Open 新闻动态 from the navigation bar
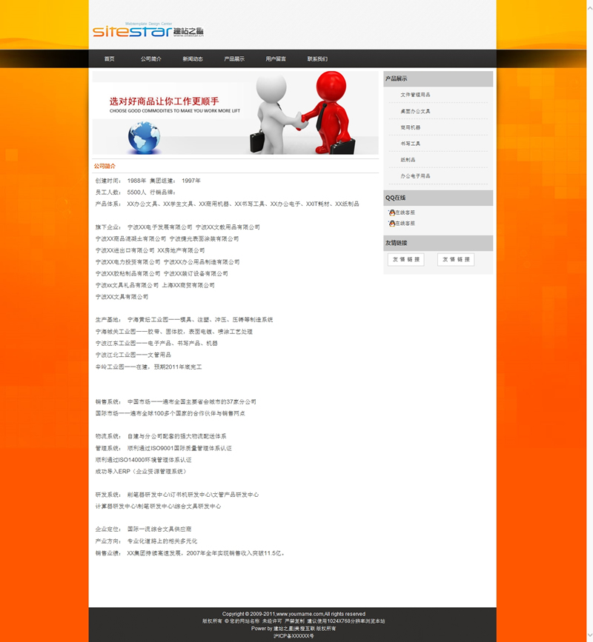The height and width of the screenshot is (642, 593). pyautogui.click(x=193, y=58)
